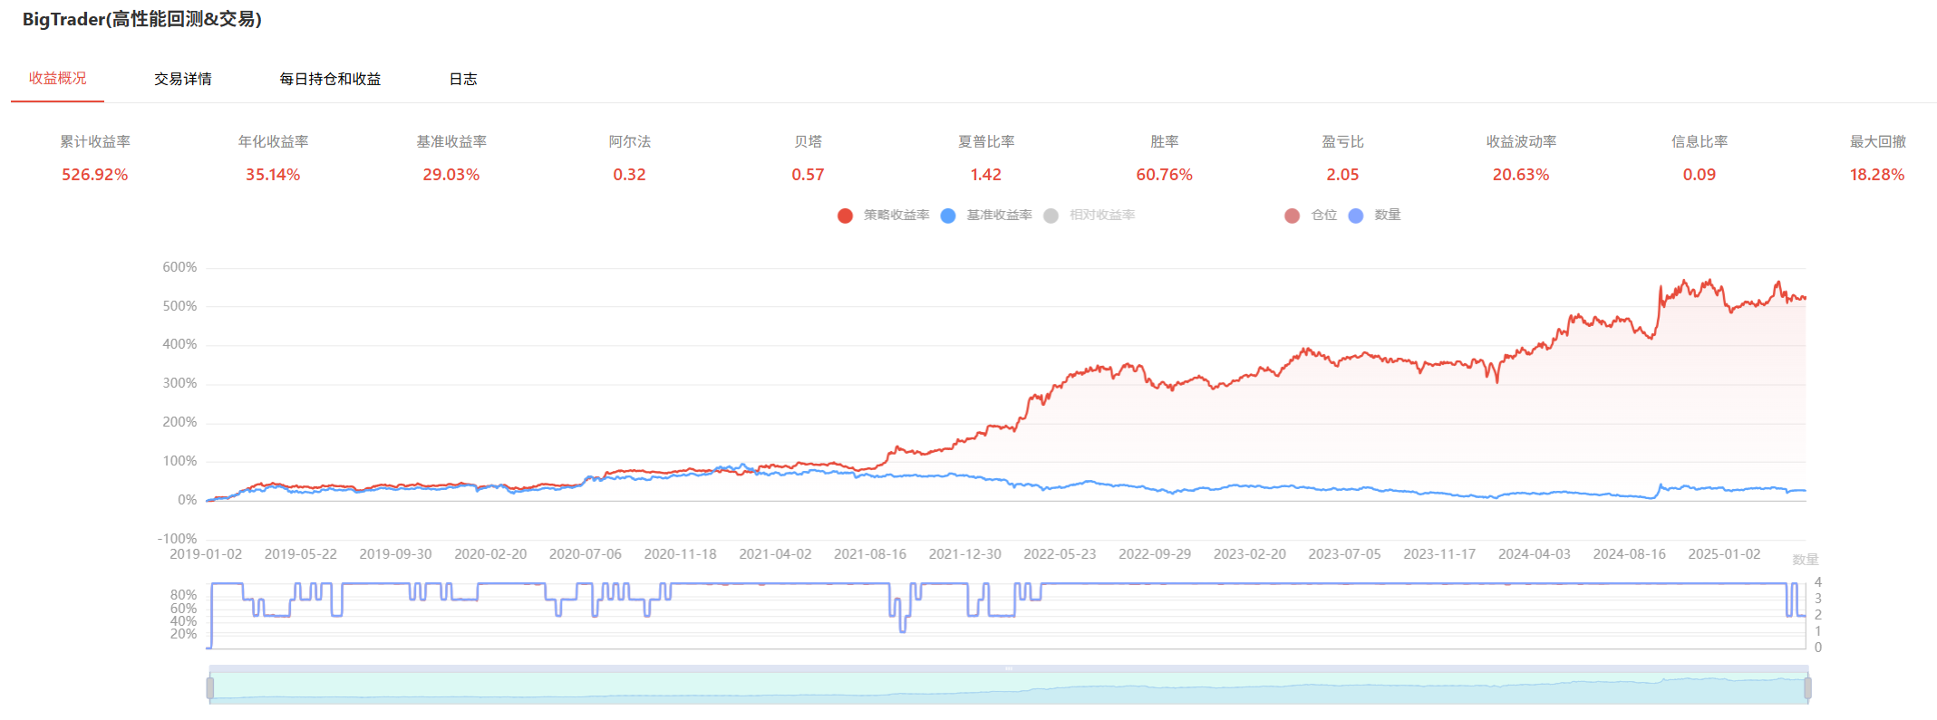Click the BigTrader(高性能回测&交易) title
Image resolution: width=1937 pixels, height=720 pixels.
click(x=142, y=19)
